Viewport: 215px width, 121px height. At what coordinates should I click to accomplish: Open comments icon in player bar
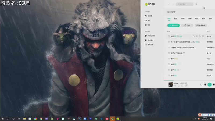click(186, 86)
